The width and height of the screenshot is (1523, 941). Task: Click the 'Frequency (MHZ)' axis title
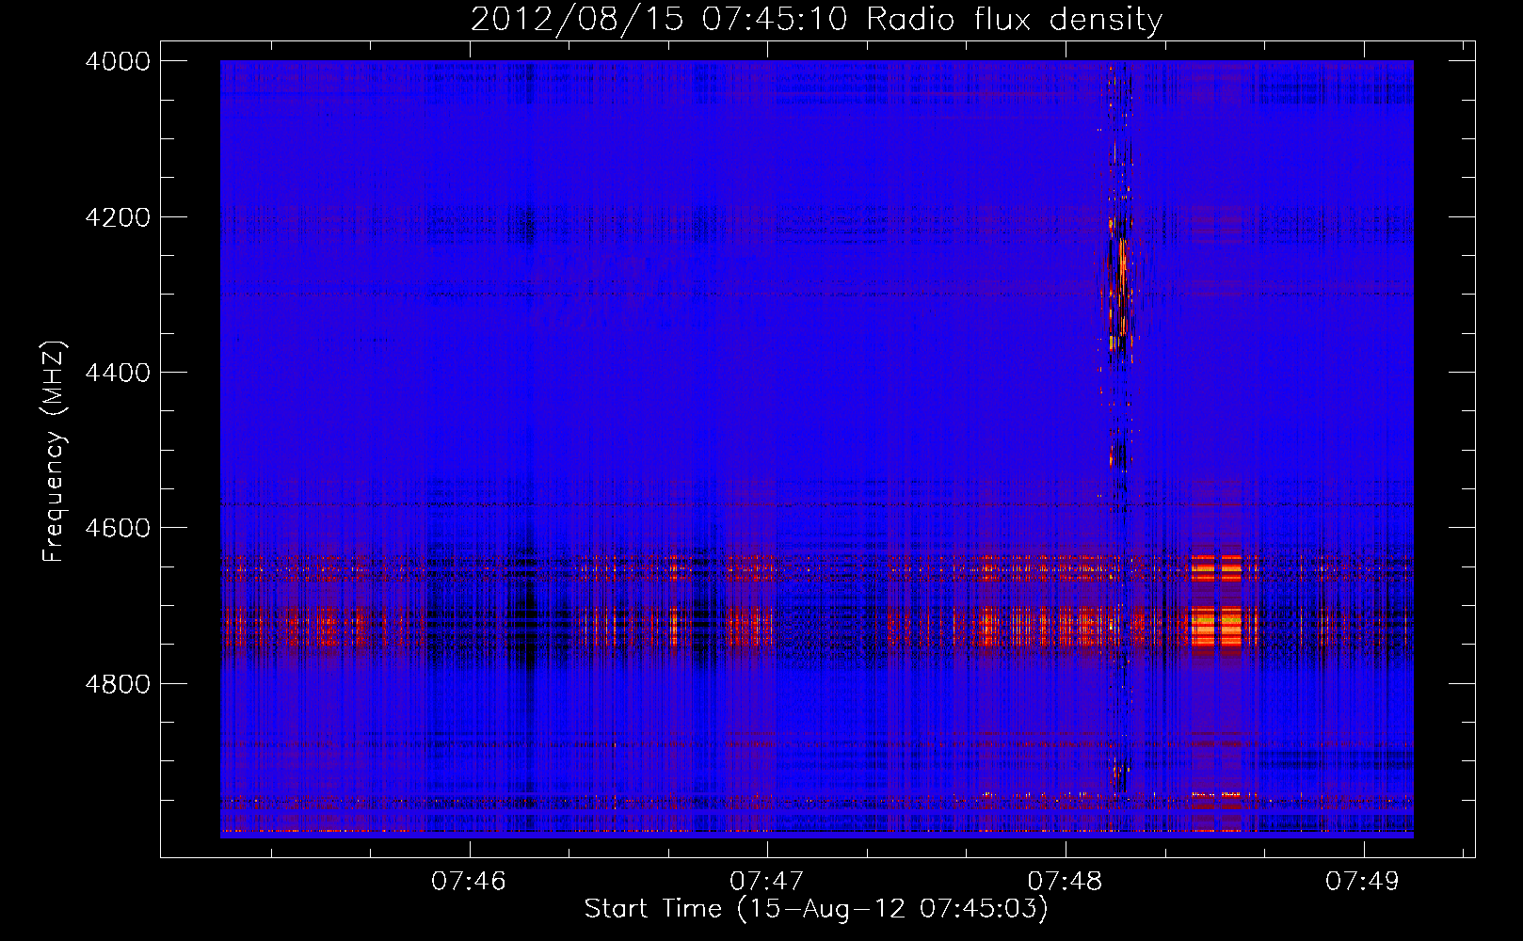55,452
